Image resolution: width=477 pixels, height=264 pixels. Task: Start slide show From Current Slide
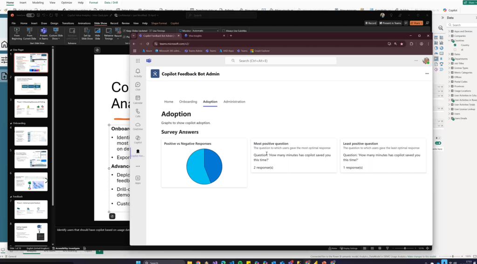(29, 34)
